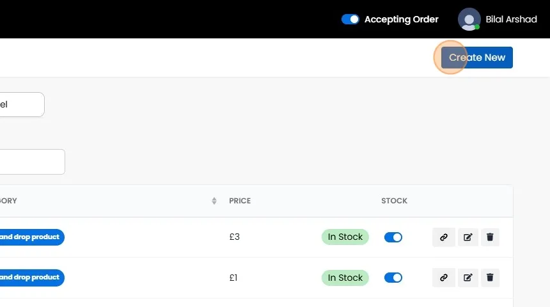Image resolution: width=550 pixels, height=307 pixels.
Task: Edit icon for the £1 product
Action: tap(468, 278)
